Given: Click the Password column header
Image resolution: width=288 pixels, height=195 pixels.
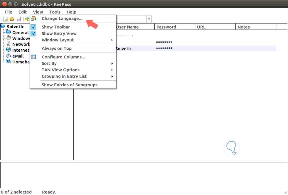Looking at the screenshot, I should coord(175,27).
